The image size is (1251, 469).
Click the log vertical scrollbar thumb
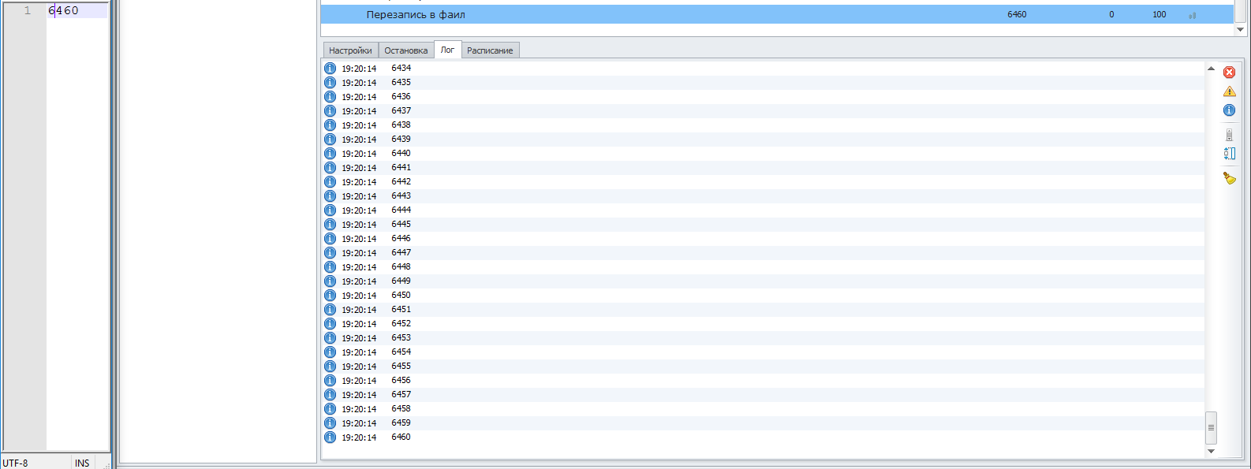tap(1211, 427)
